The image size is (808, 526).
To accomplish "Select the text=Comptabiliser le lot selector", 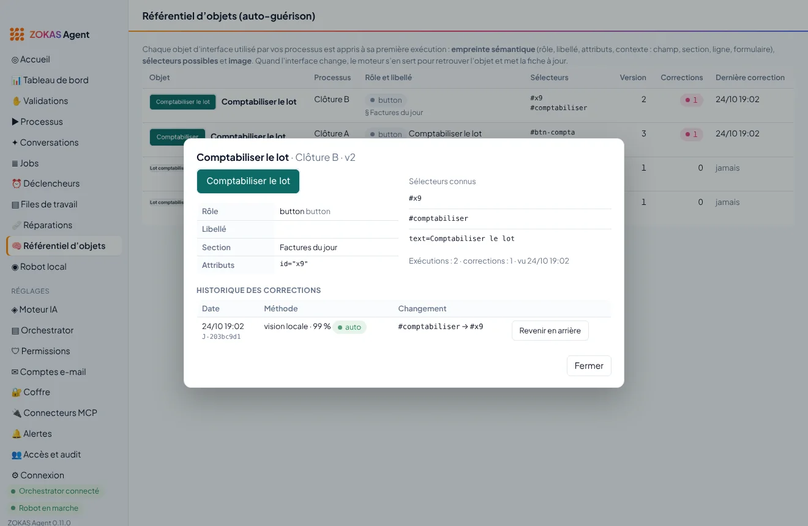I will click(462, 239).
